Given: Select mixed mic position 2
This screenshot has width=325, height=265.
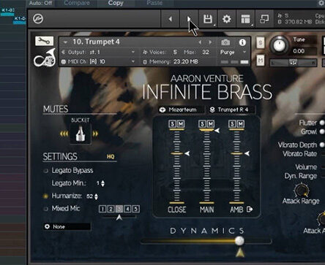Looking at the screenshot, I should click(x=111, y=209).
